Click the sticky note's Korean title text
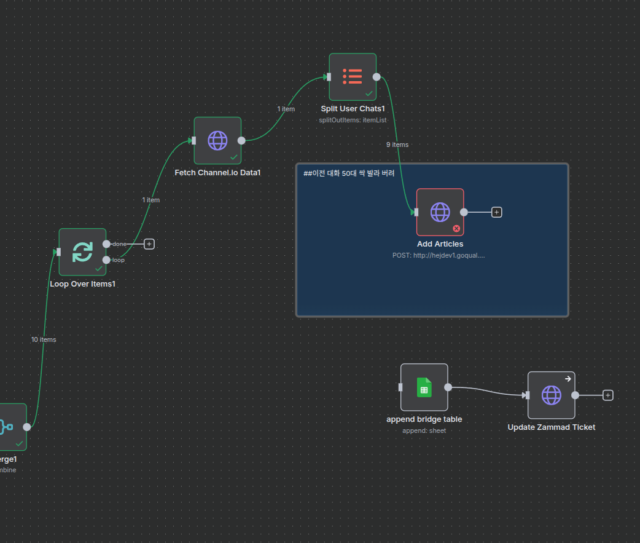The width and height of the screenshot is (640, 543). point(349,173)
